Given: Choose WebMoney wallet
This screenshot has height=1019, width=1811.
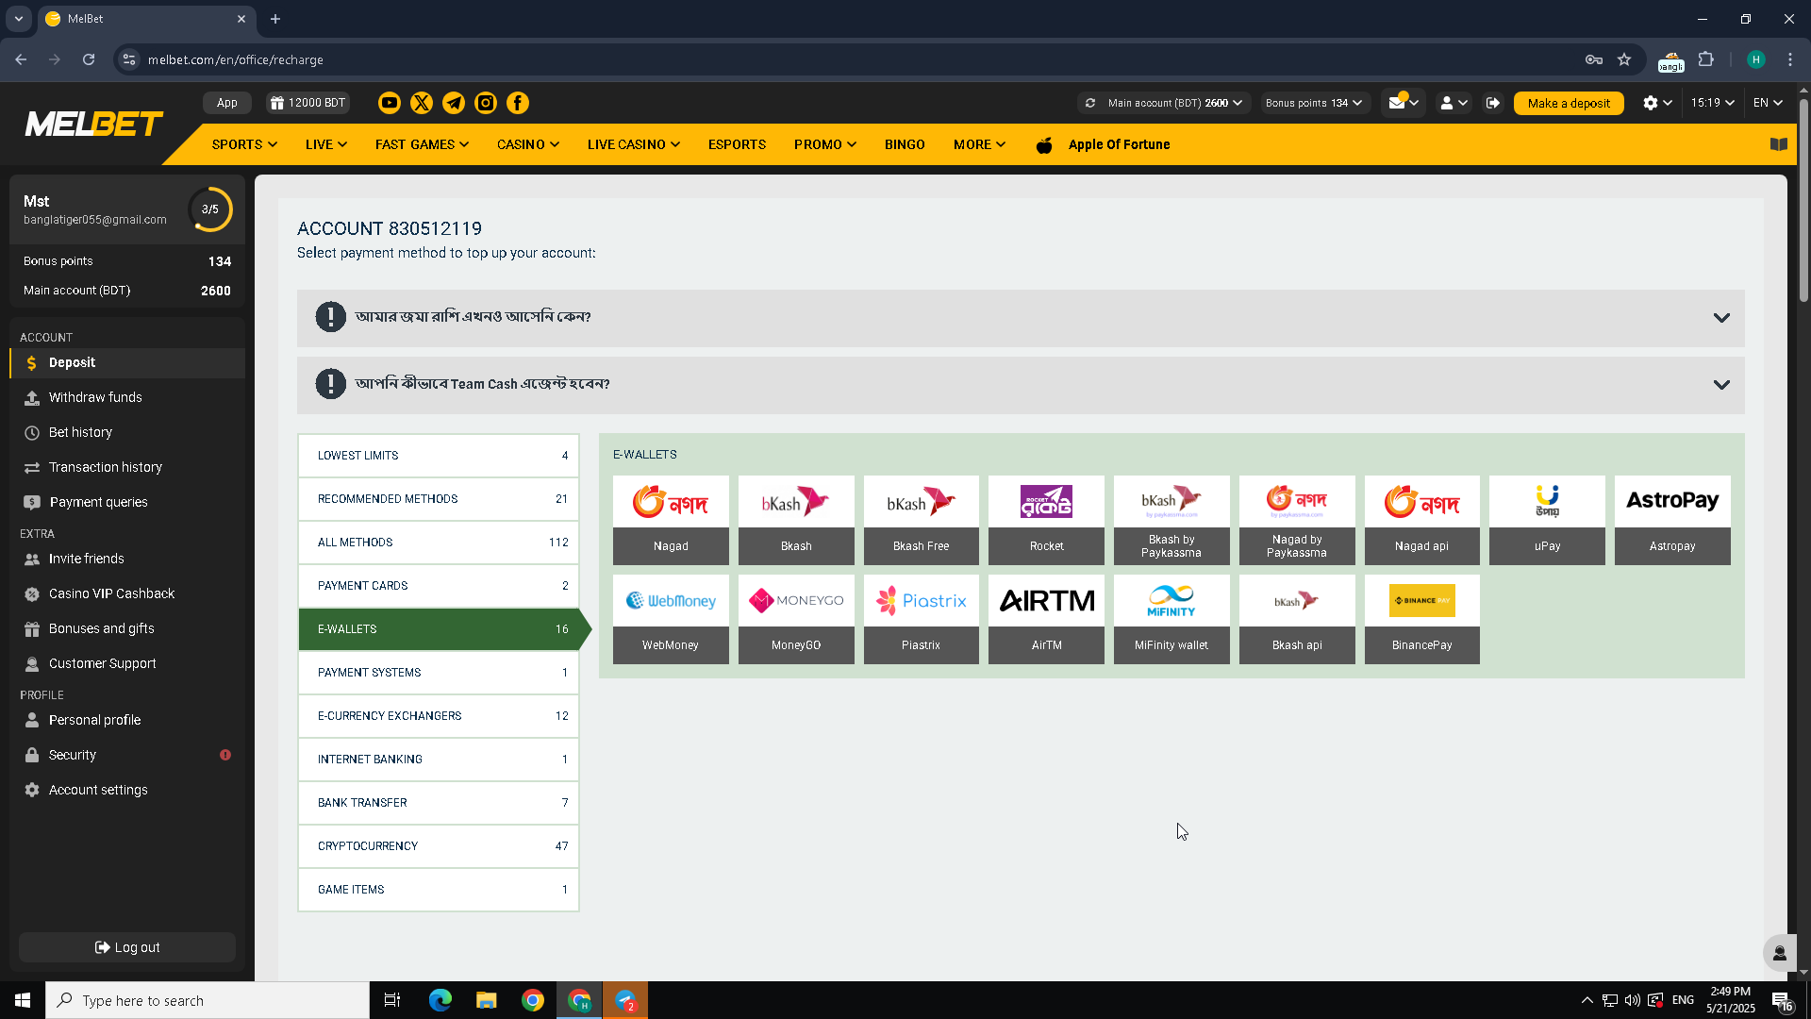Looking at the screenshot, I should click(671, 619).
